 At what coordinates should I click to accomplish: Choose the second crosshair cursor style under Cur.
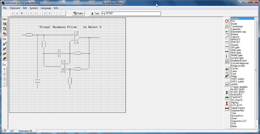click(5, 74)
